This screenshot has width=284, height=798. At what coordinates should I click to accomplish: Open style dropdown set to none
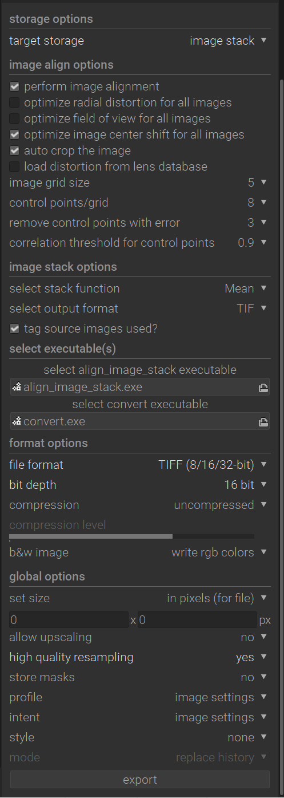click(x=139, y=737)
